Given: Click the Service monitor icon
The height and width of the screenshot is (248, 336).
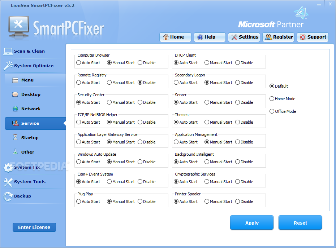Looking at the screenshot, I should [15, 123].
